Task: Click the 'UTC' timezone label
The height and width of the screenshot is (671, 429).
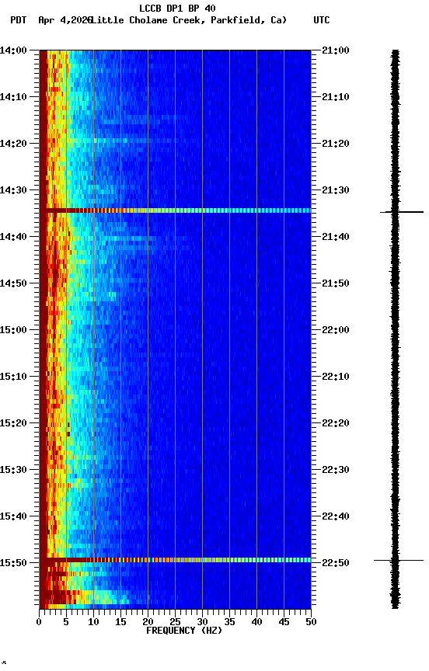Action: [322, 20]
